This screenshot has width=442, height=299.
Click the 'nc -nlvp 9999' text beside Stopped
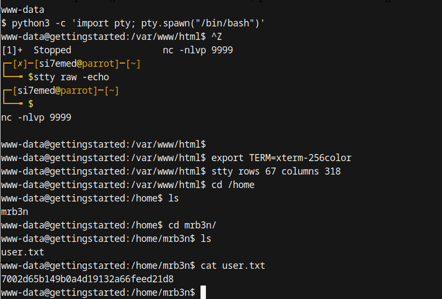(x=197, y=50)
